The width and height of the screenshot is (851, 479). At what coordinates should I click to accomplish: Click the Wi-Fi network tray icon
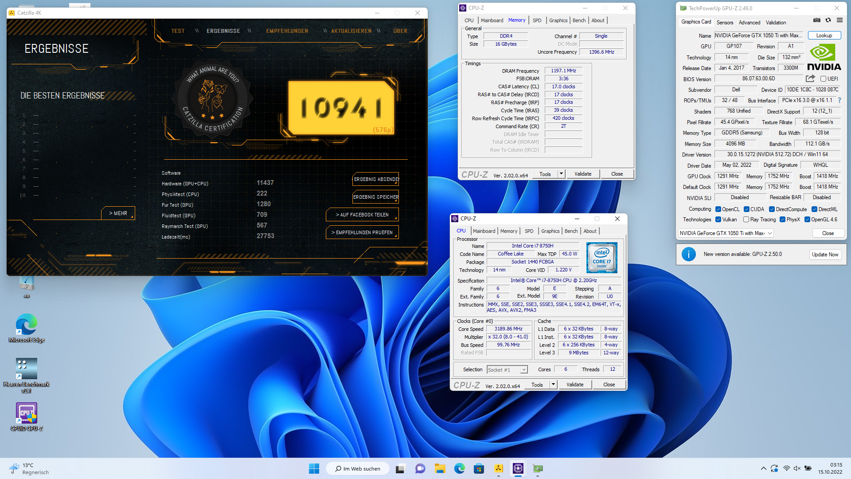pyautogui.click(x=786, y=468)
